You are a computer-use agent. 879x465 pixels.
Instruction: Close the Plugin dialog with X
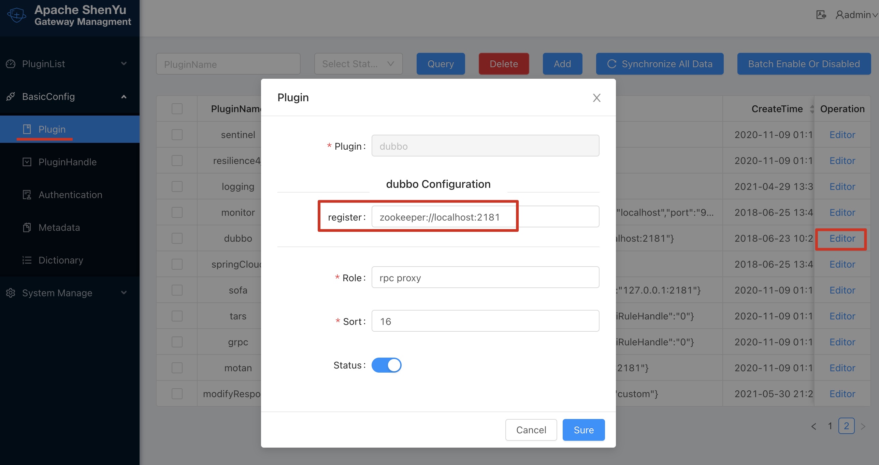coord(596,98)
